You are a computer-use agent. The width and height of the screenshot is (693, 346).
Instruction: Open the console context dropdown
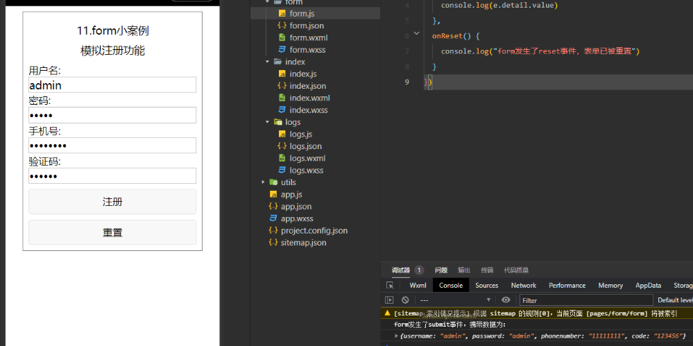[455, 300]
